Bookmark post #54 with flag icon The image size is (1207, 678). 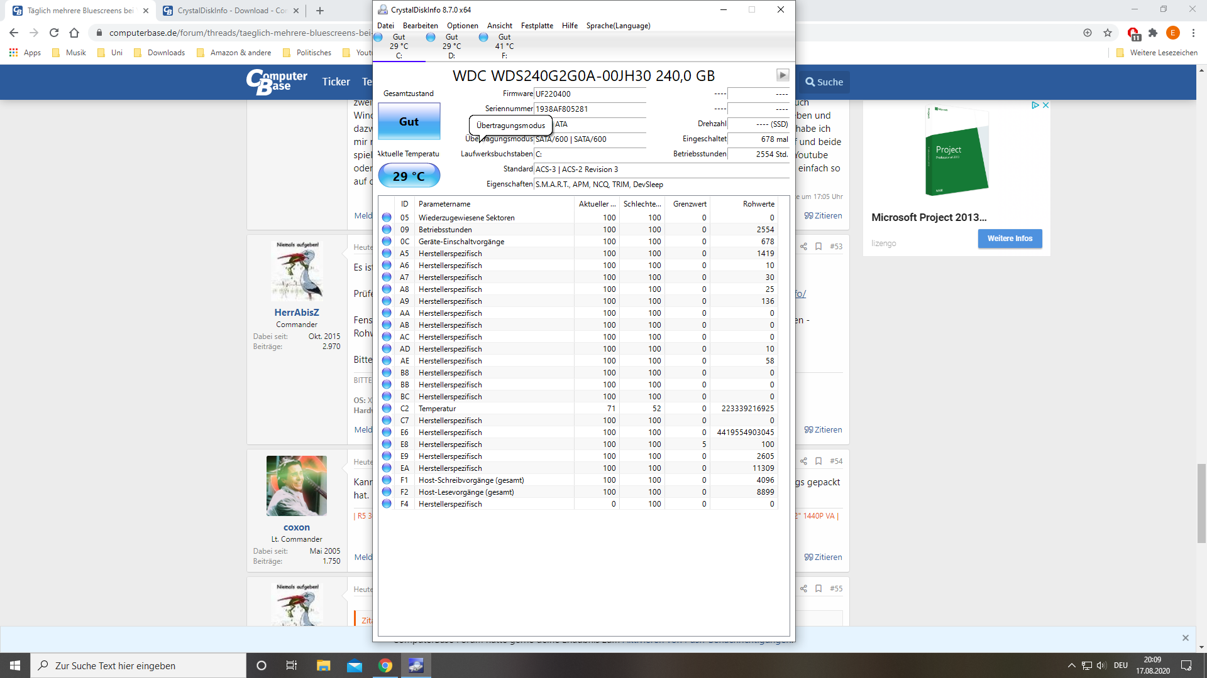(x=818, y=461)
